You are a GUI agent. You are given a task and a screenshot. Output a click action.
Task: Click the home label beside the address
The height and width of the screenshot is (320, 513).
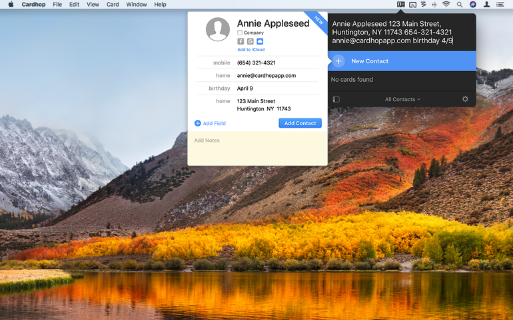[x=223, y=101]
